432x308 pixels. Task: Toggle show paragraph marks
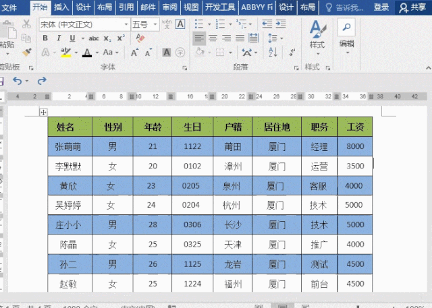click(292, 52)
